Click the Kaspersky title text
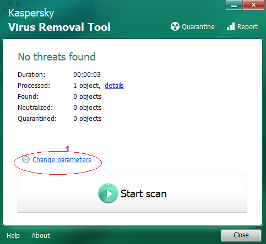Screen dimensions: 266x244 tap(31, 13)
